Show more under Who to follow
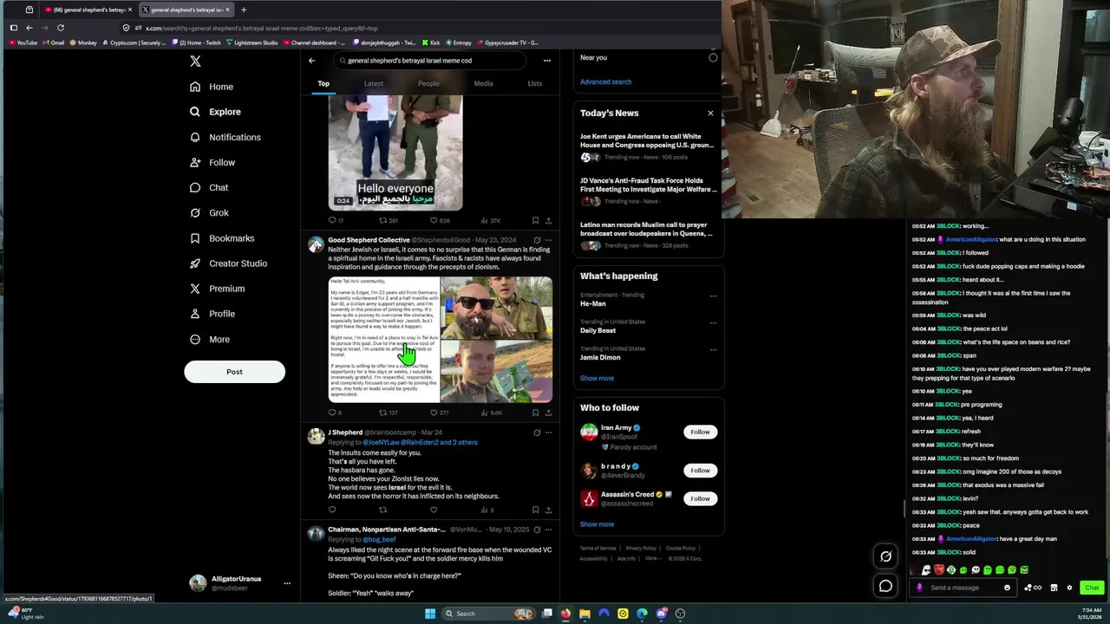 tap(597, 524)
